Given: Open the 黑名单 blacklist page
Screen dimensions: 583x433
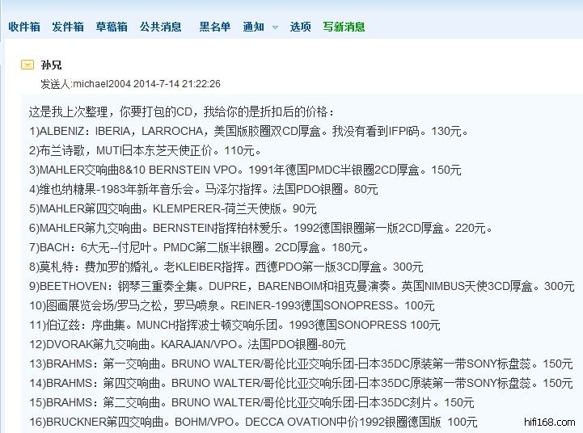Looking at the screenshot, I should (215, 27).
